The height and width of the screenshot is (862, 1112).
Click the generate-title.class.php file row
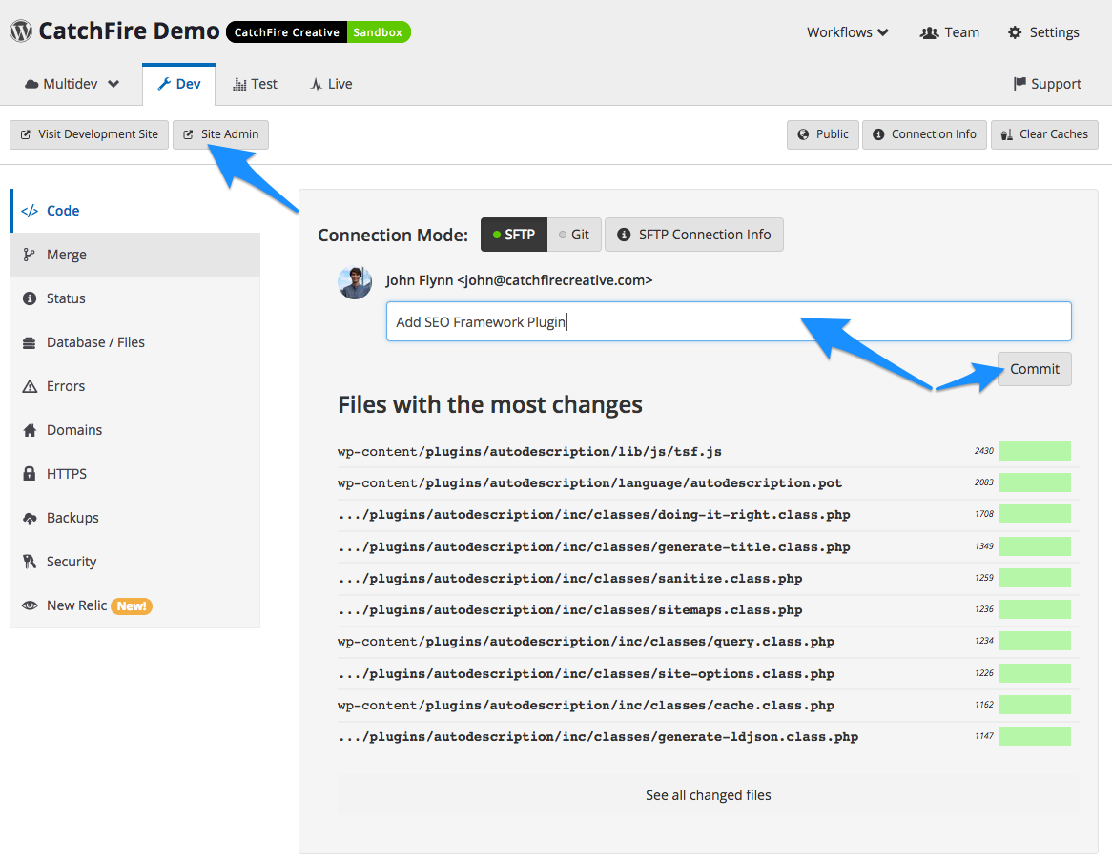708,546
